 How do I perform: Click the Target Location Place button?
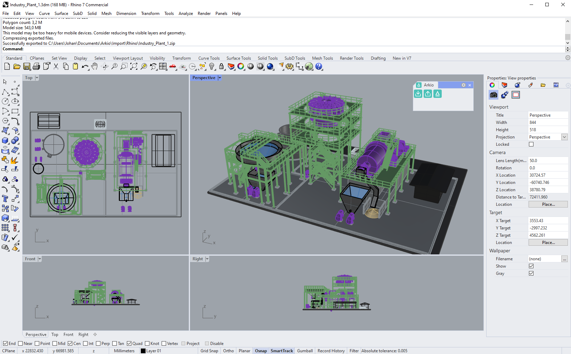pyautogui.click(x=548, y=243)
